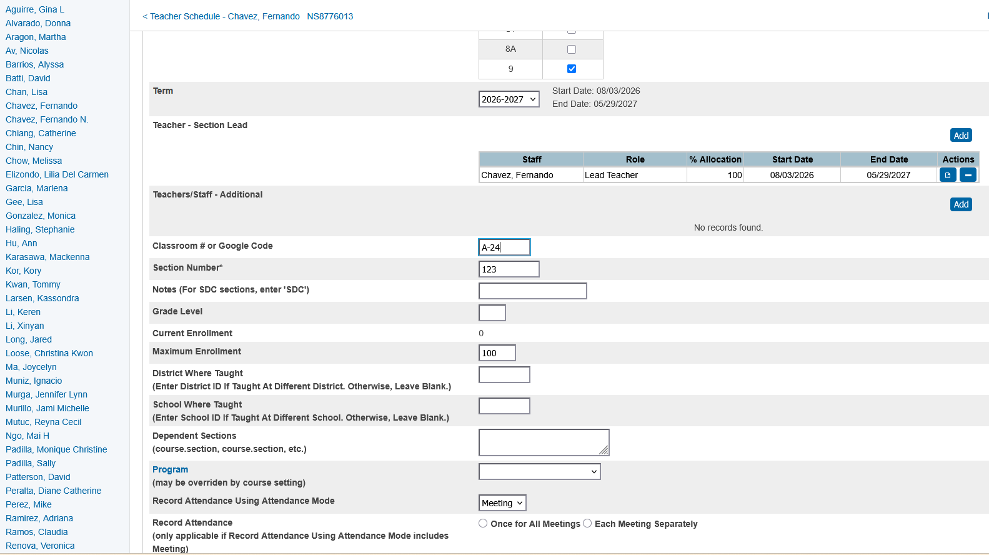Image resolution: width=989 pixels, height=555 pixels.
Task: Select Once for All Meetings radio option
Action: pyautogui.click(x=483, y=524)
